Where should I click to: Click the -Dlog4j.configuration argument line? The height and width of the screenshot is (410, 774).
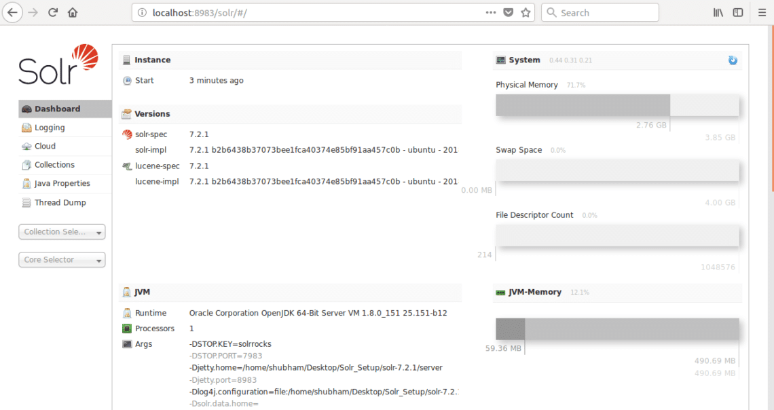point(325,392)
